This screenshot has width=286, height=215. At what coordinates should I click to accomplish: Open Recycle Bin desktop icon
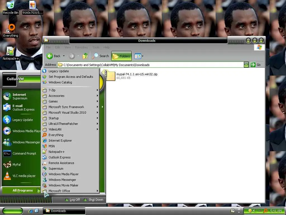click(11, 7)
